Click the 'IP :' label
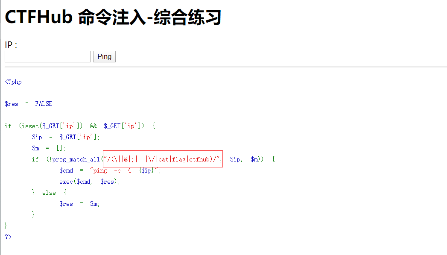The width and height of the screenshot is (447, 255). pos(11,45)
